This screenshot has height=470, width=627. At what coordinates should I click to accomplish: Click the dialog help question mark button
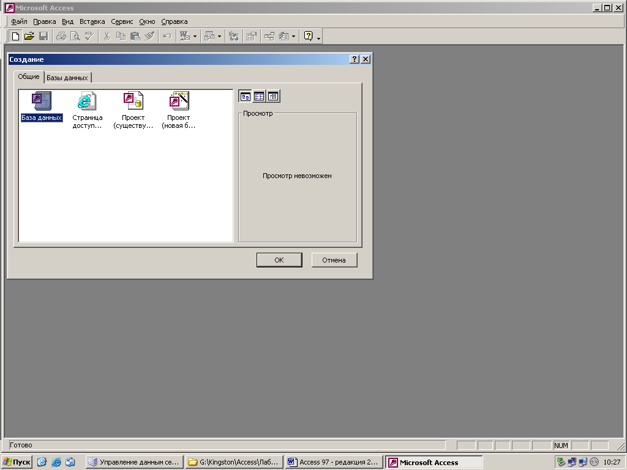355,59
